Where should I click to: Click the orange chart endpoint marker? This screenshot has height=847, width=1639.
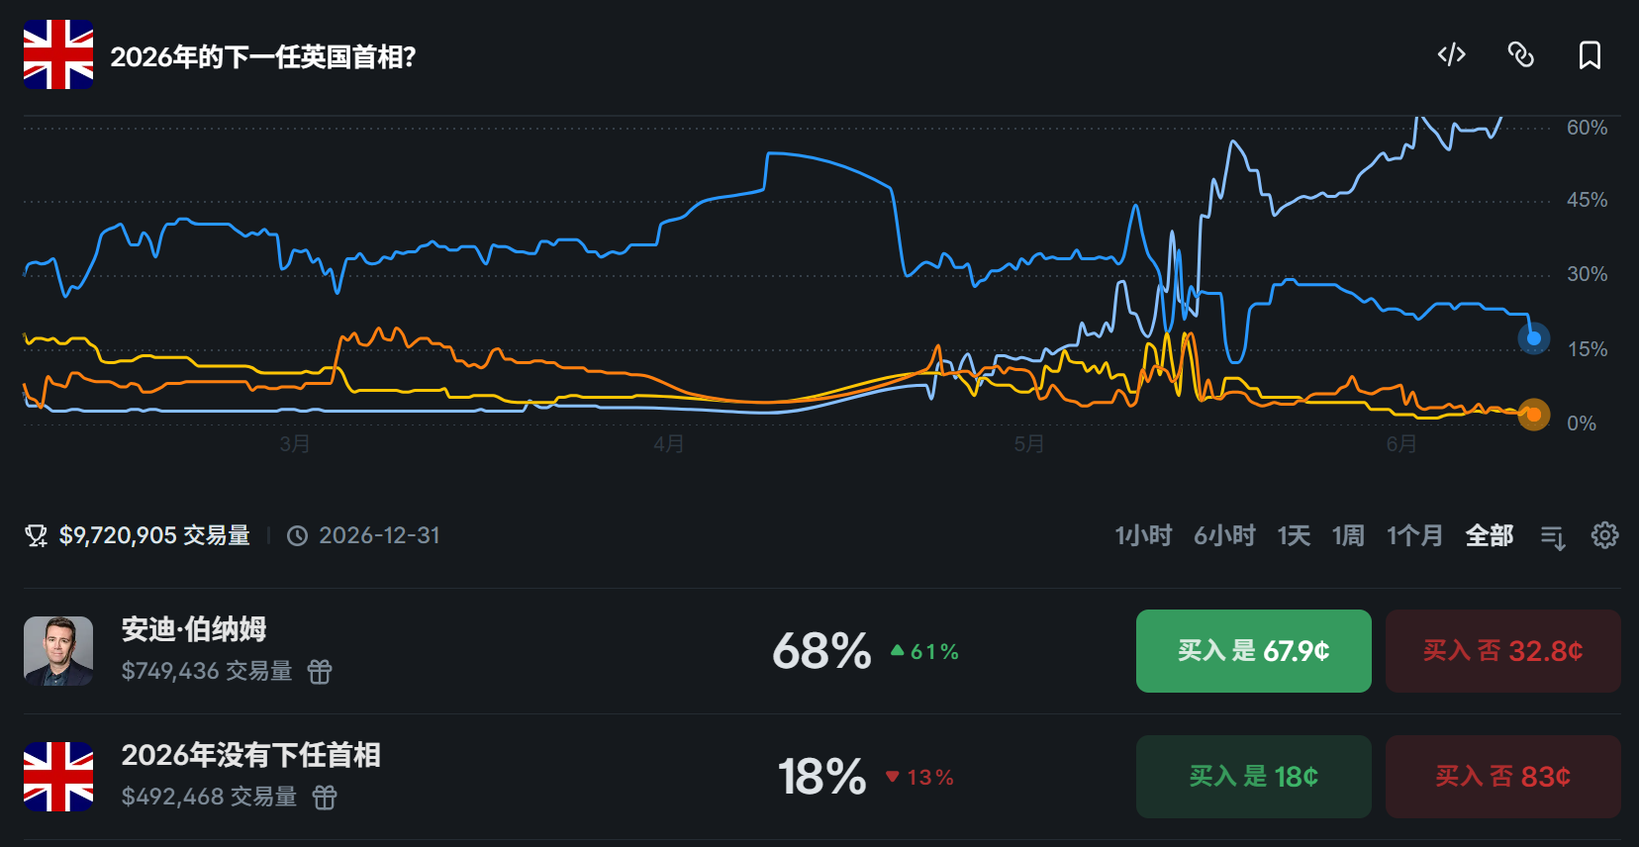(1534, 415)
